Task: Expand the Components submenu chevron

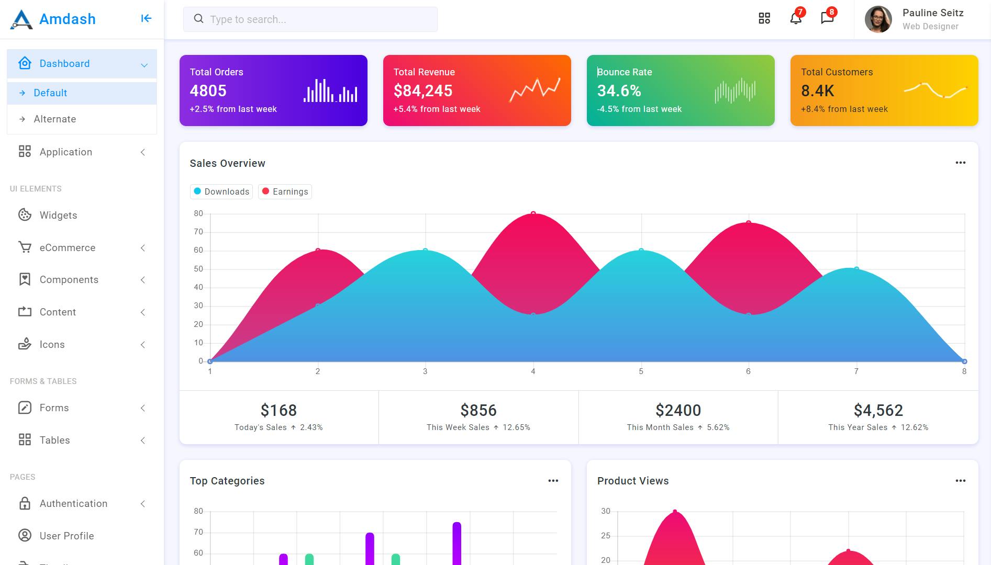Action: point(143,280)
